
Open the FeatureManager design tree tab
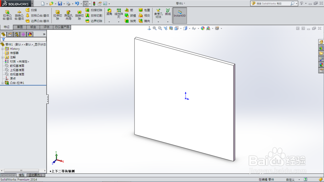click(3, 34)
